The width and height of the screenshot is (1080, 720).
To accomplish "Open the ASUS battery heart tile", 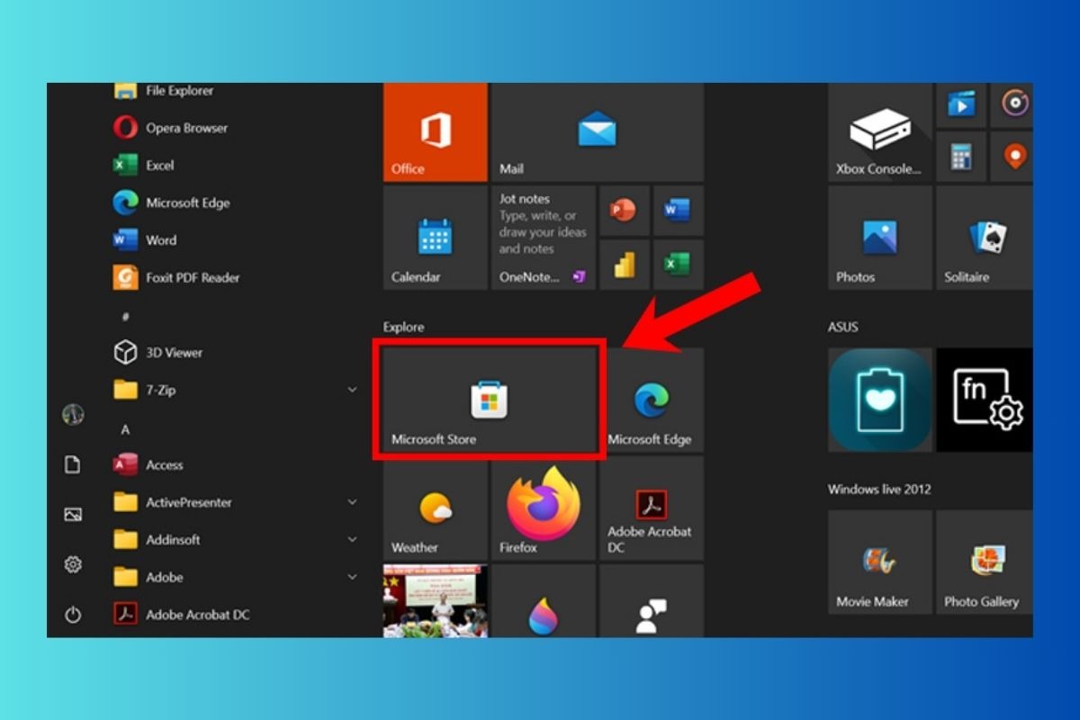I will point(880,400).
